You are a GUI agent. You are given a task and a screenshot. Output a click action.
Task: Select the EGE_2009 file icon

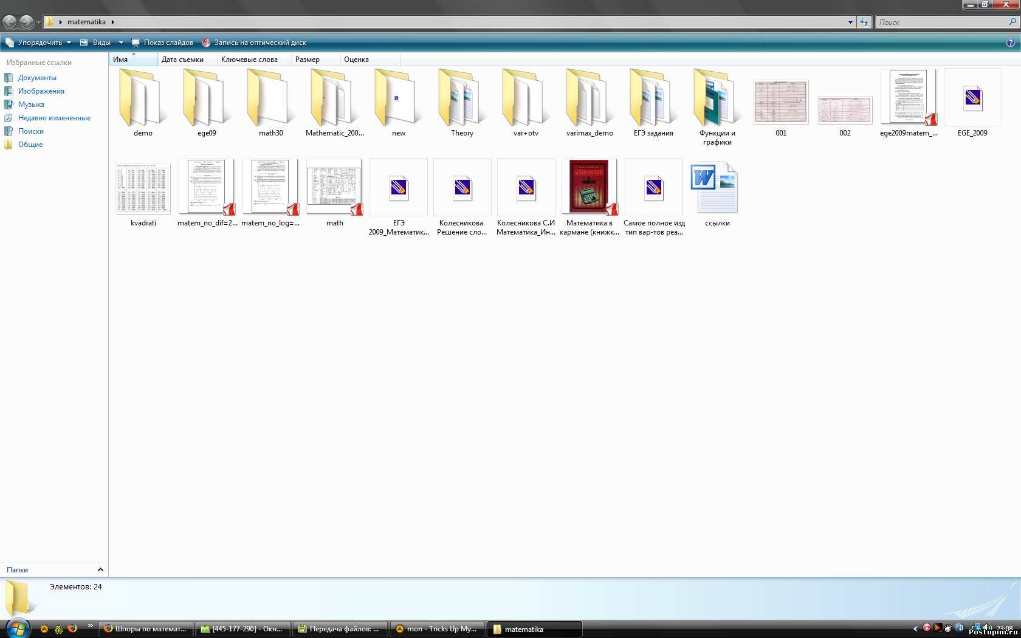[x=972, y=99]
